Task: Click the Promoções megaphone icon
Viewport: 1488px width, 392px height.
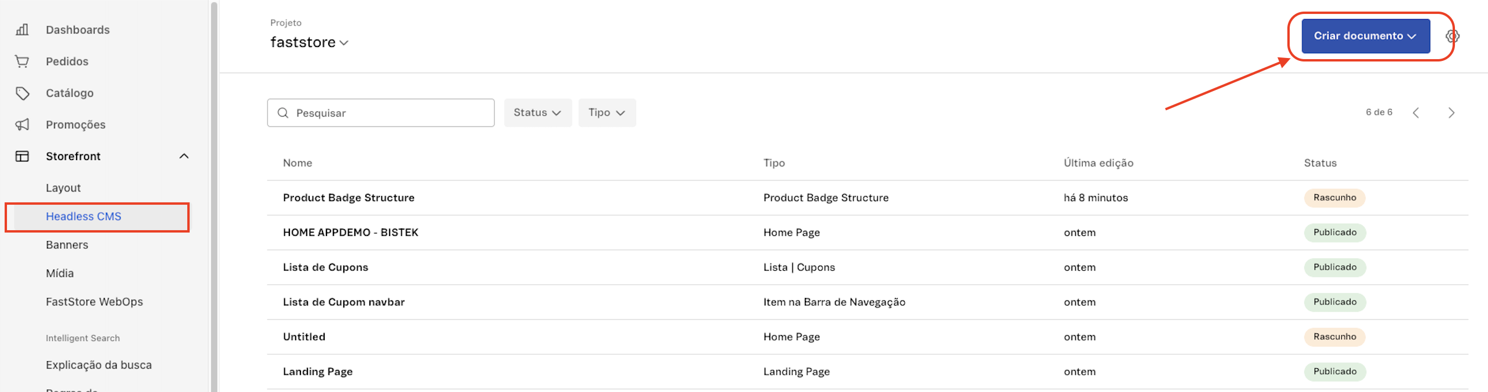Action: pos(22,125)
